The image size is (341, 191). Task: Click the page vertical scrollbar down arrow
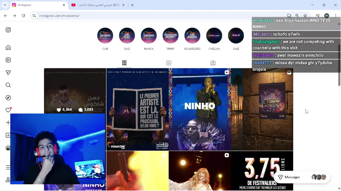pyautogui.click(x=339, y=188)
